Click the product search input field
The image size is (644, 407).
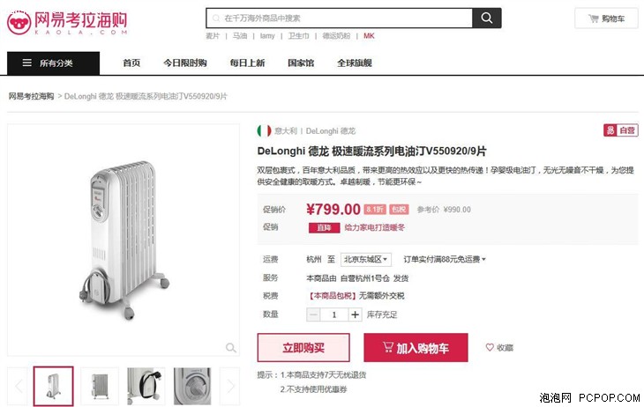340,18
